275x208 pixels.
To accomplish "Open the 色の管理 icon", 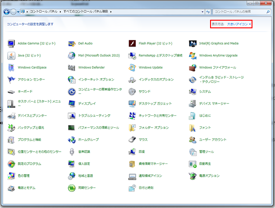I will [x=11, y=176].
